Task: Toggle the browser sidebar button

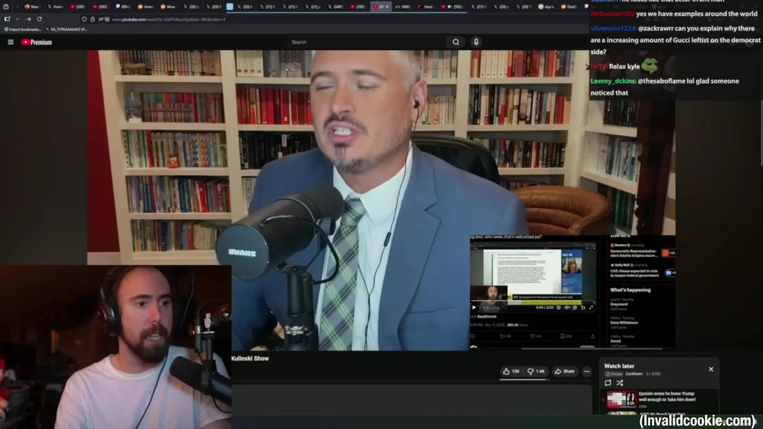Action: point(7,19)
